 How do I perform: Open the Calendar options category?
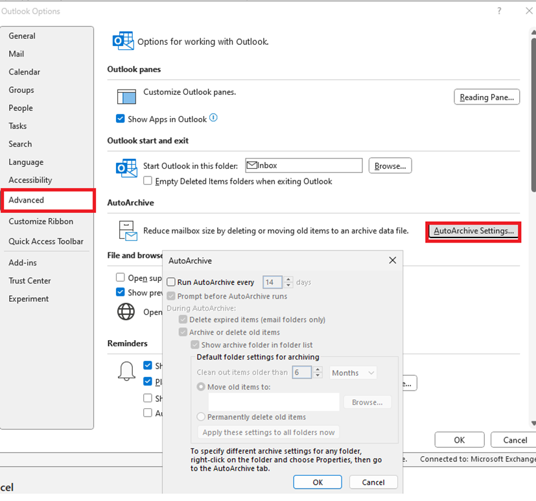pyautogui.click(x=24, y=72)
